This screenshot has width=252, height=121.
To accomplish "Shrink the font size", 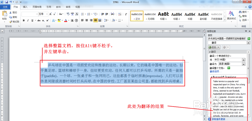I will 54,14.
